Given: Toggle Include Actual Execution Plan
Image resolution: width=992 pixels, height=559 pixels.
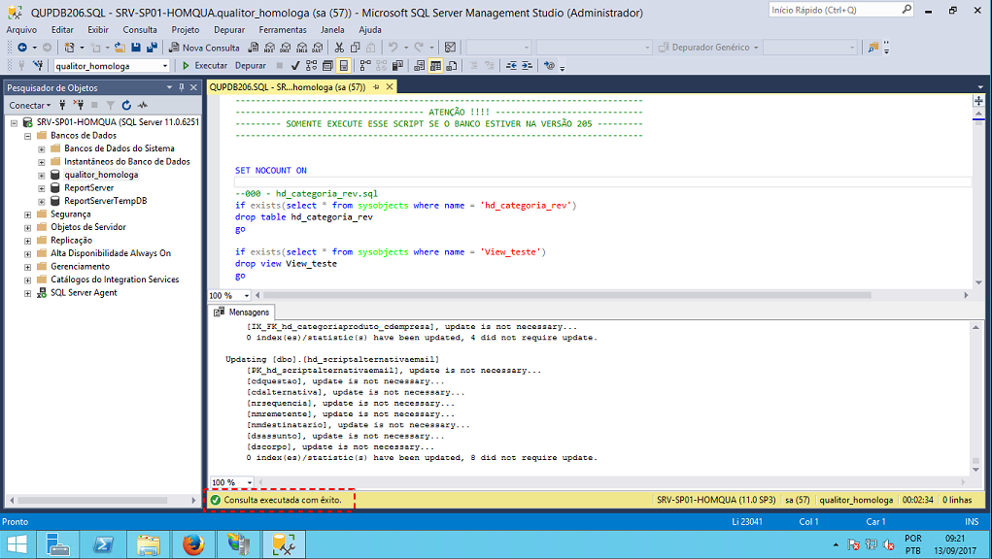Looking at the screenshot, I should click(x=365, y=66).
